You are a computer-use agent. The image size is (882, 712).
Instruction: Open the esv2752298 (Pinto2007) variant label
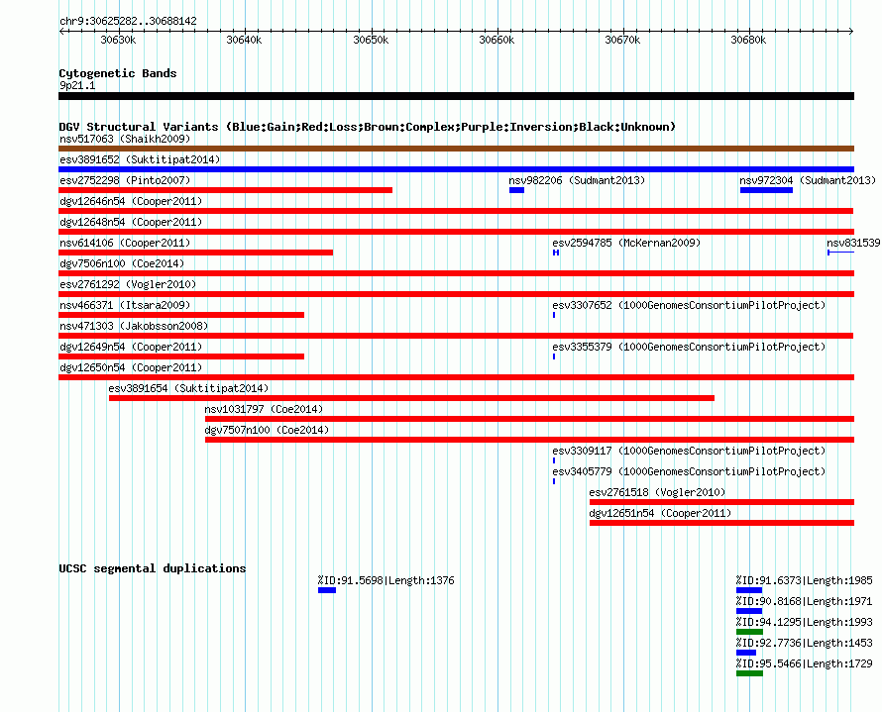125,180
